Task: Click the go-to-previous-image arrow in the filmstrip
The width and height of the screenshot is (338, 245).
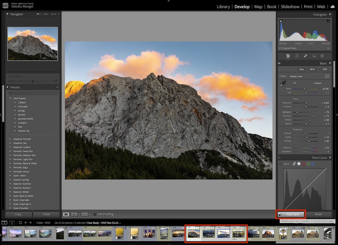Action: [x=25, y=222]
